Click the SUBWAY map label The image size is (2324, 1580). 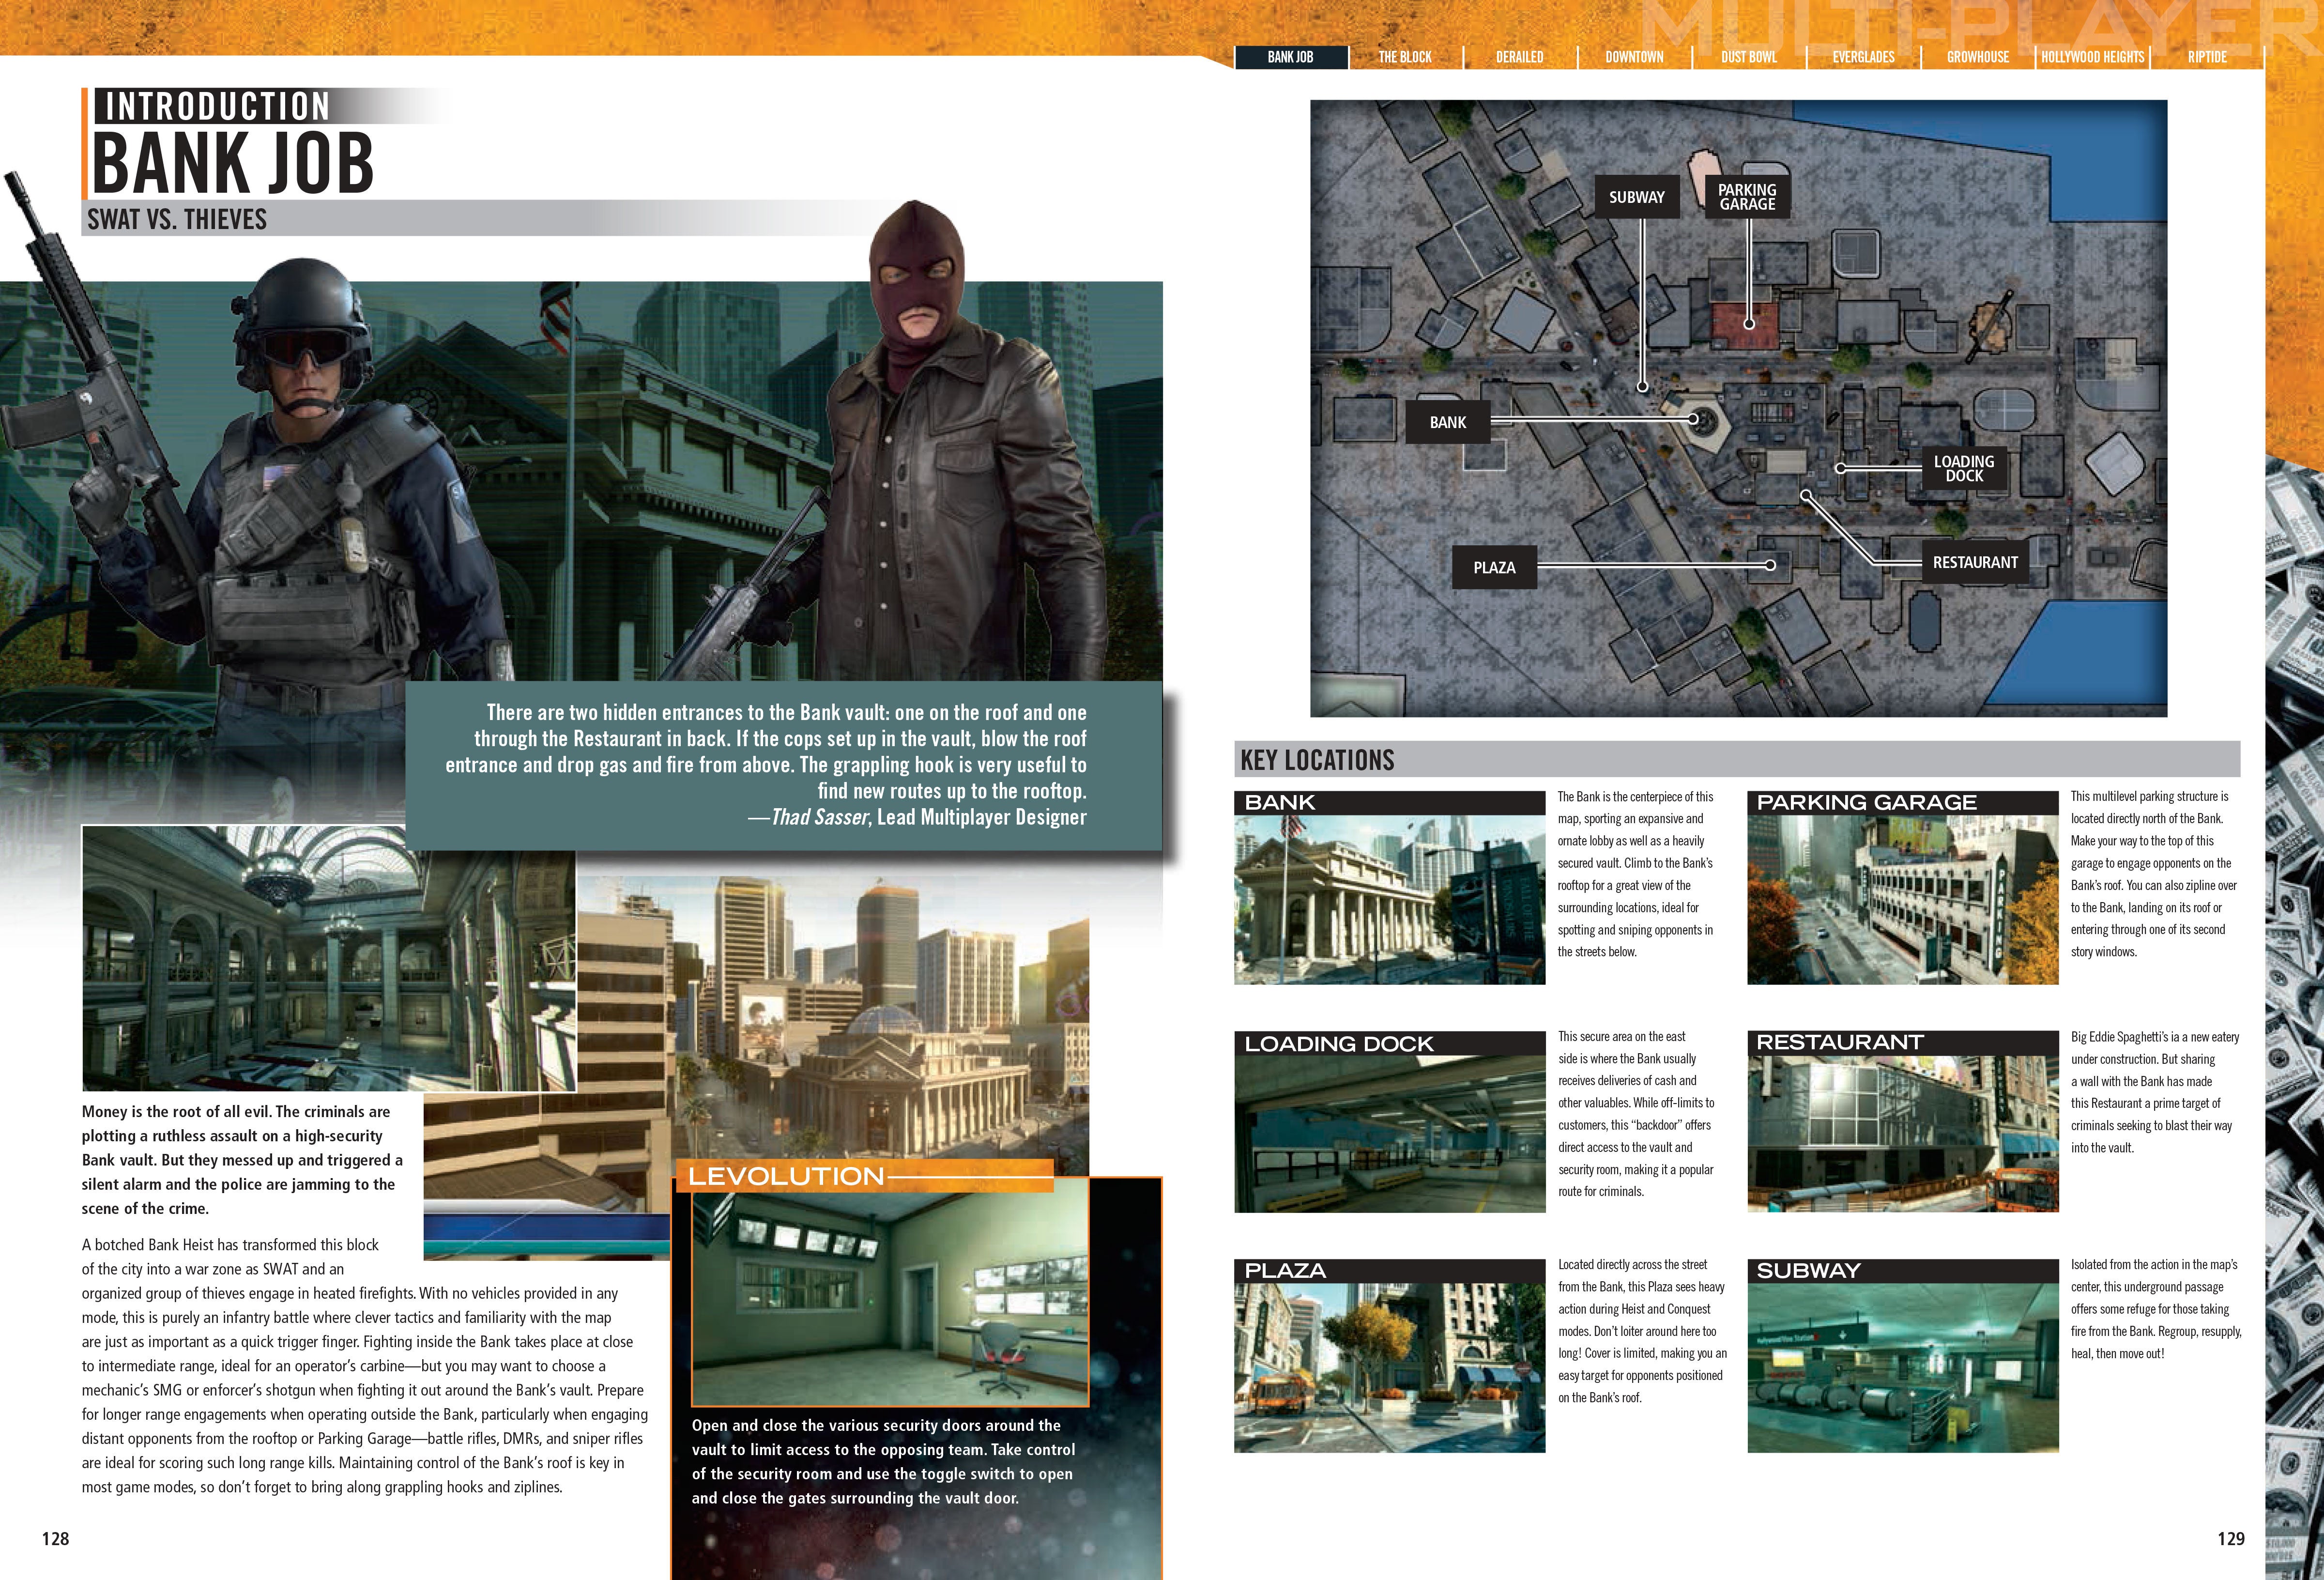(1637, 197)
